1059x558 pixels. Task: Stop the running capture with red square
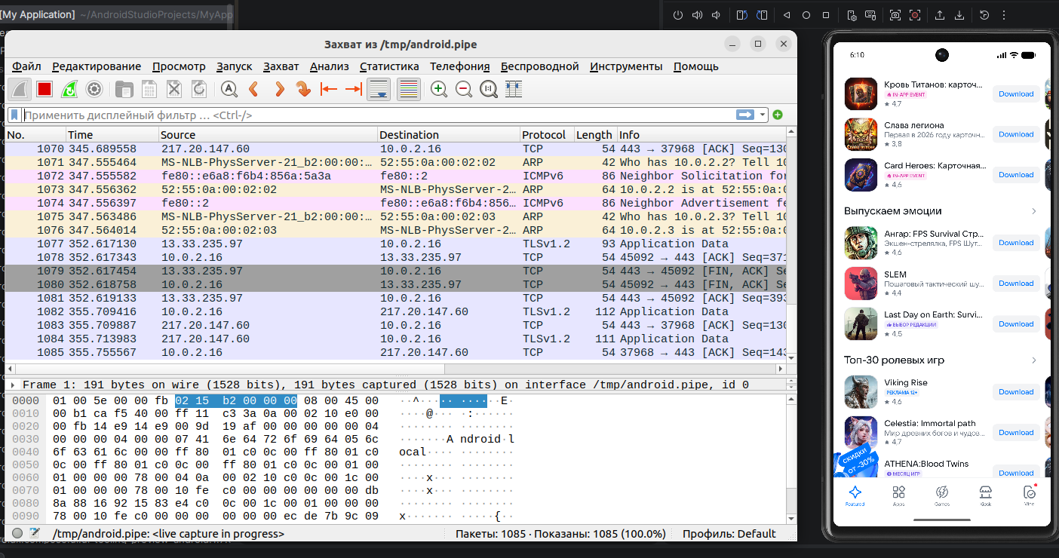(45, 89)
